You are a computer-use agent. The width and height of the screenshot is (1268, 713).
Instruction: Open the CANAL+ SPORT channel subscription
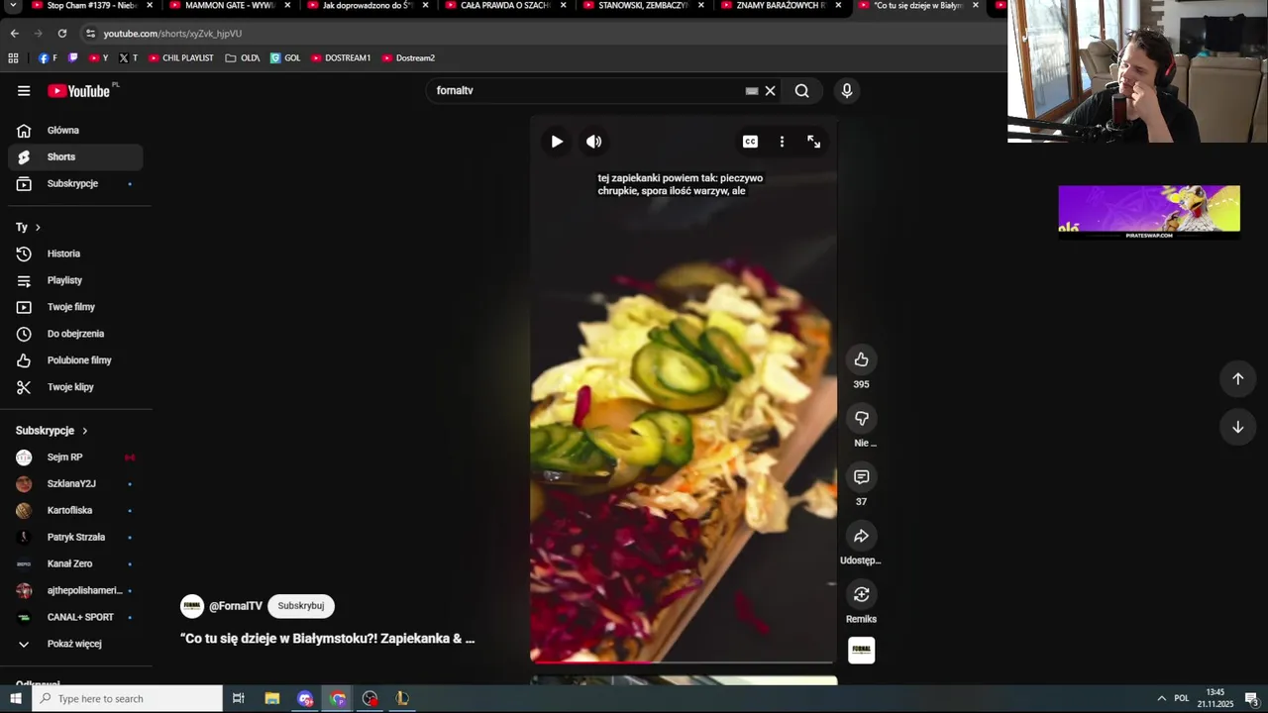[x=75, y=617]
